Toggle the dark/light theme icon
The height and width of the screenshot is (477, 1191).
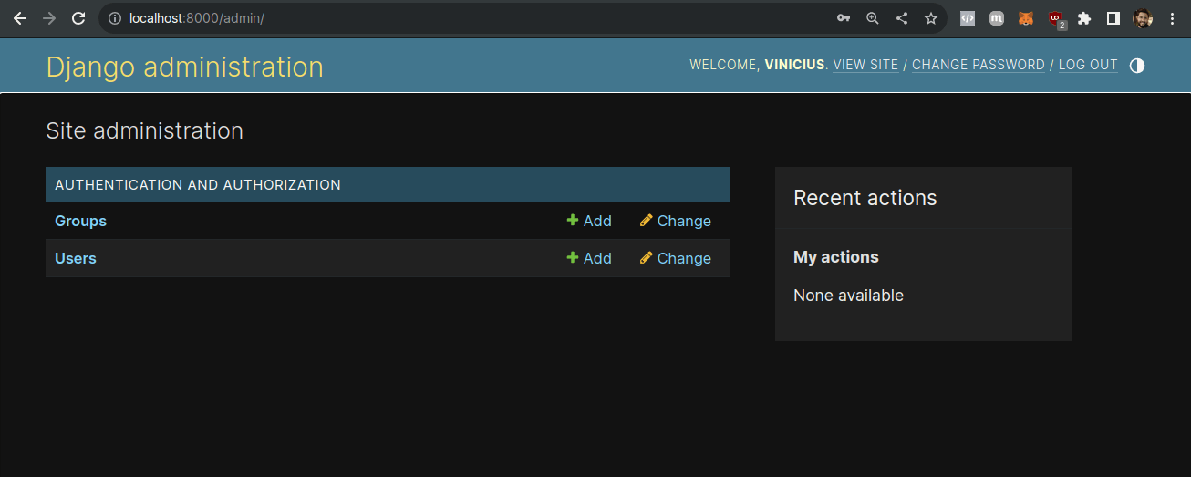pos(1136,66)
